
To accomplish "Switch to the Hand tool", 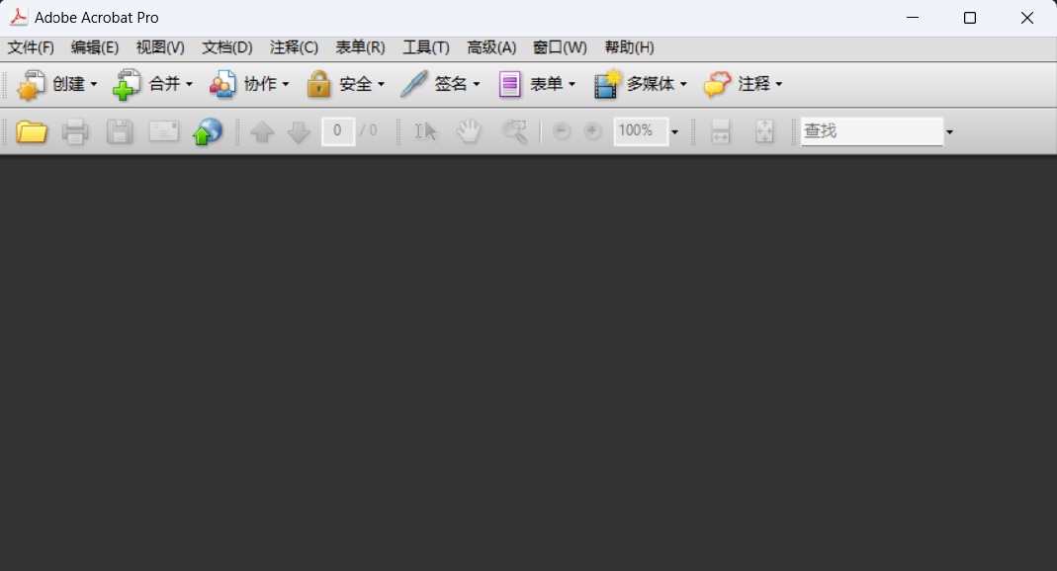I will (x=469, y=130).
